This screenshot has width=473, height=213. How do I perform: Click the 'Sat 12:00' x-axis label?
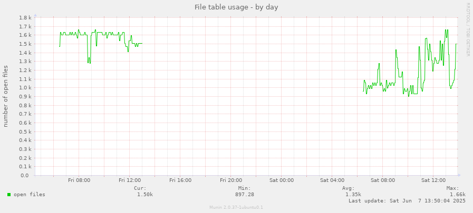pos(433,180)
